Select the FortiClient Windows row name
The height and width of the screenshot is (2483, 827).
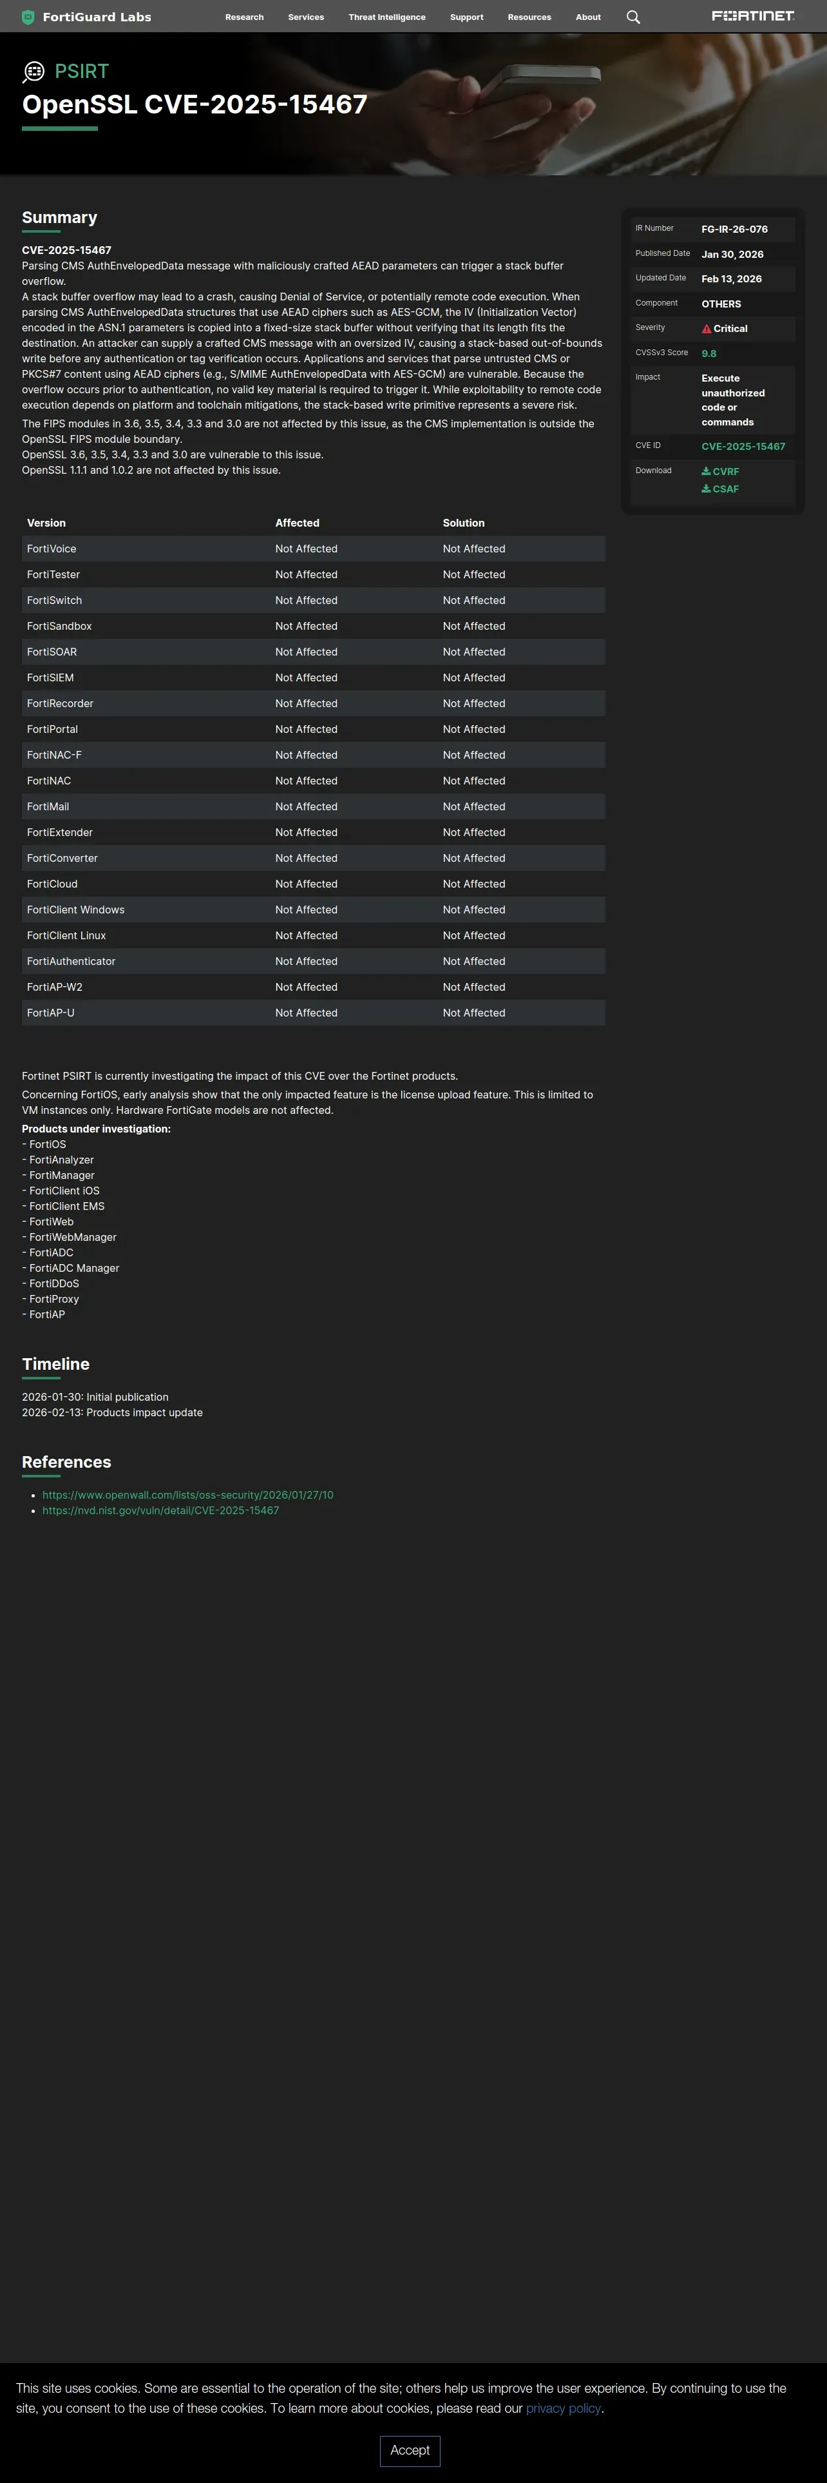pyautogui.click(x=75, y=910)
